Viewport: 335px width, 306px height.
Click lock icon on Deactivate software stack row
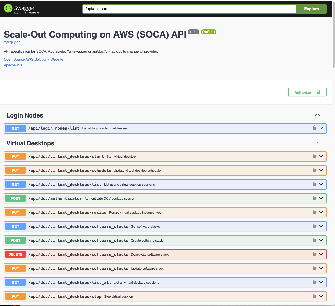(x=314, y=254)
